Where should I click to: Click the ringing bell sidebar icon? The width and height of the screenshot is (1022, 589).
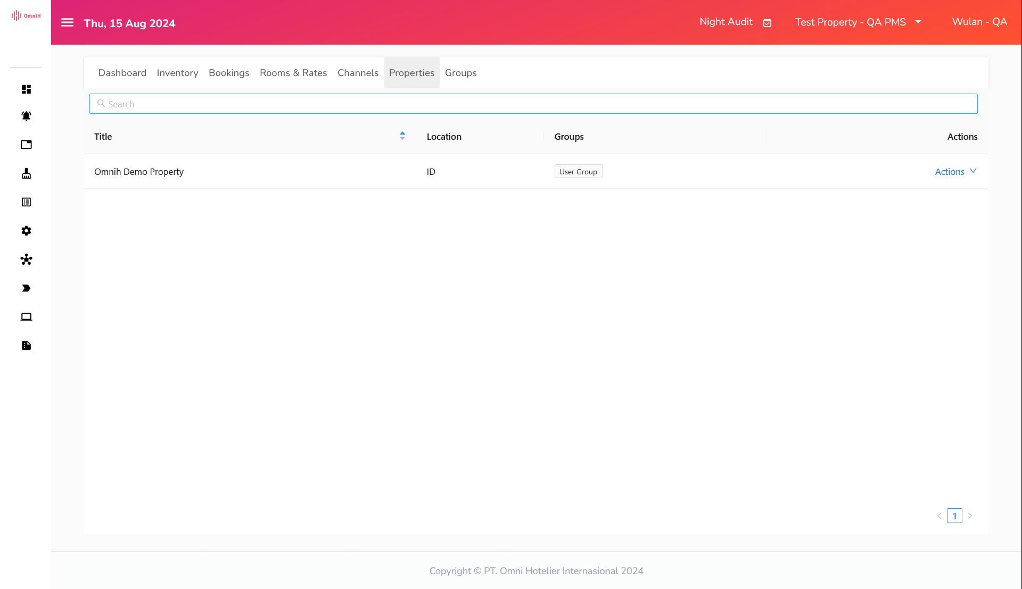(26, 116)
